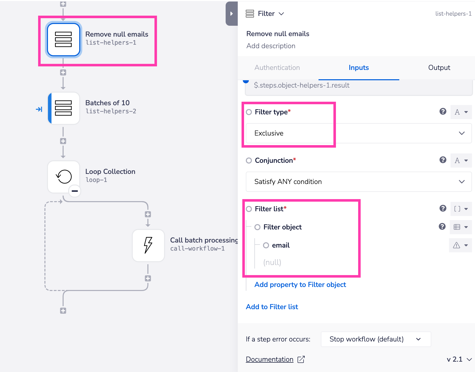Select the Filter type radio button
Image resolution: width=475 pixels, height=372 pixels.
(249, 112)
